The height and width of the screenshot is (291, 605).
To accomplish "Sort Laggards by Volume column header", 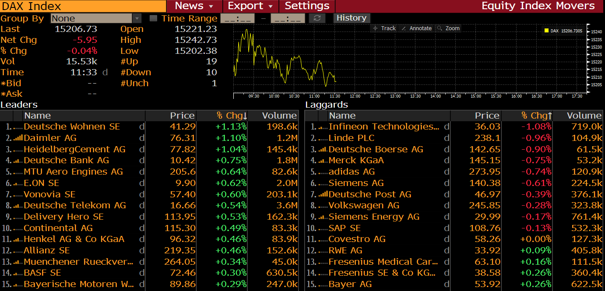I will click(x=584, y=116).
